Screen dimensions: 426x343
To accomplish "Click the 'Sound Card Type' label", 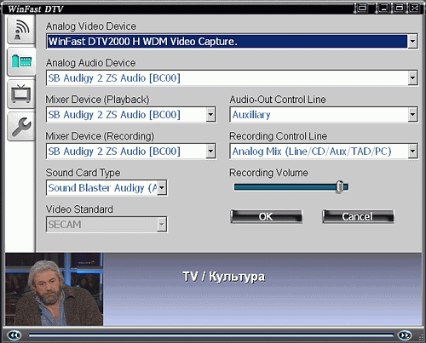I will pyautogui.click(x=83, y=173).
